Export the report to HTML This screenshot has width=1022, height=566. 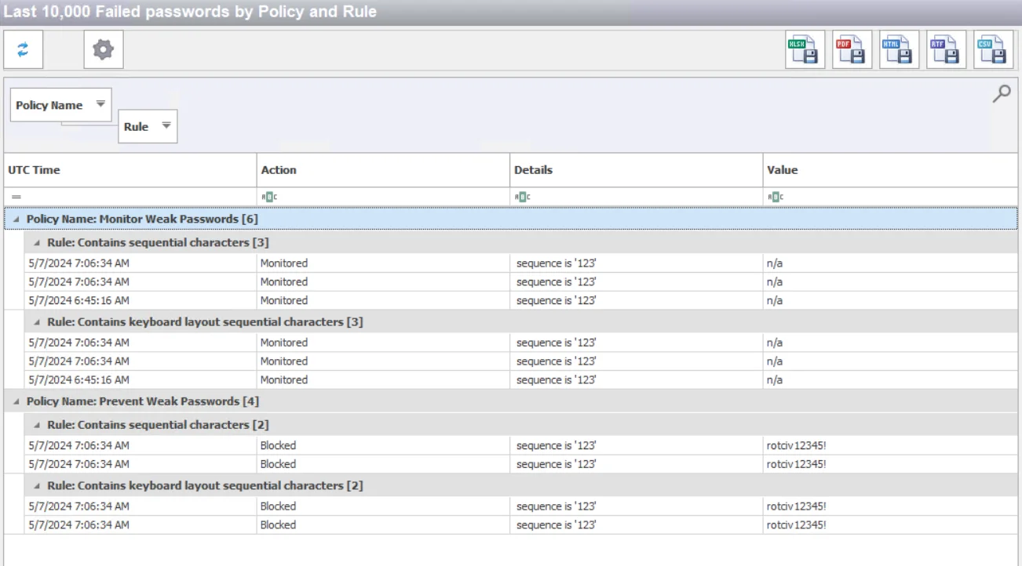[x=900, y=50]
